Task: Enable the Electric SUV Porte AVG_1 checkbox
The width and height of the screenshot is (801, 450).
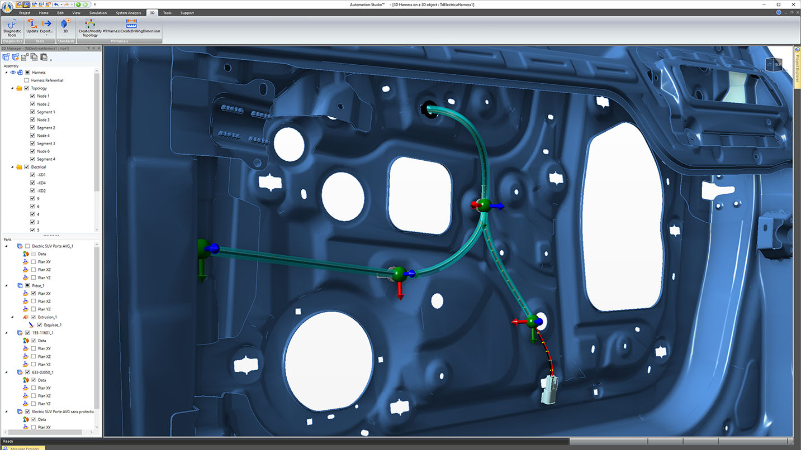Action: point(27,246)
